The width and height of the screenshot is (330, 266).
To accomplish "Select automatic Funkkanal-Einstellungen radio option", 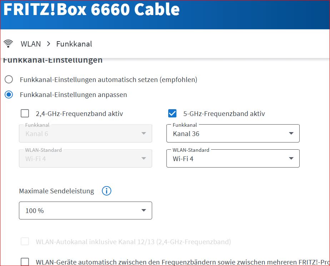I will click(x=9, y=79).
